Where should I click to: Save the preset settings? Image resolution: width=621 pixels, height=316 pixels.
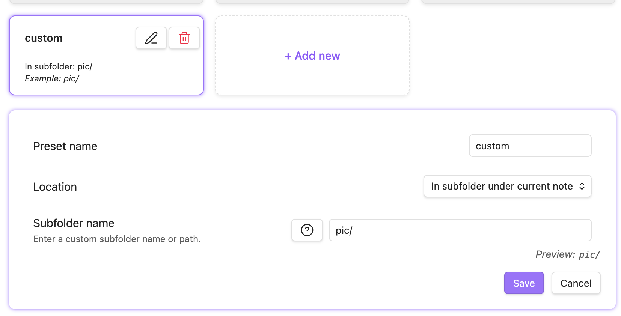pos(524,283)
